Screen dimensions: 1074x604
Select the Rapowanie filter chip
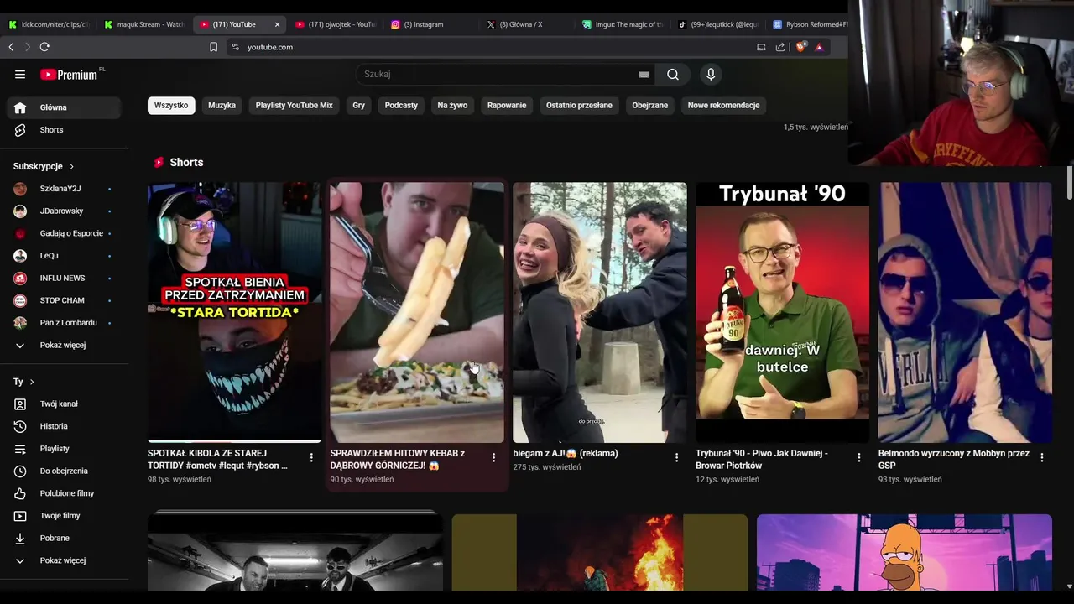pos(507,106)
